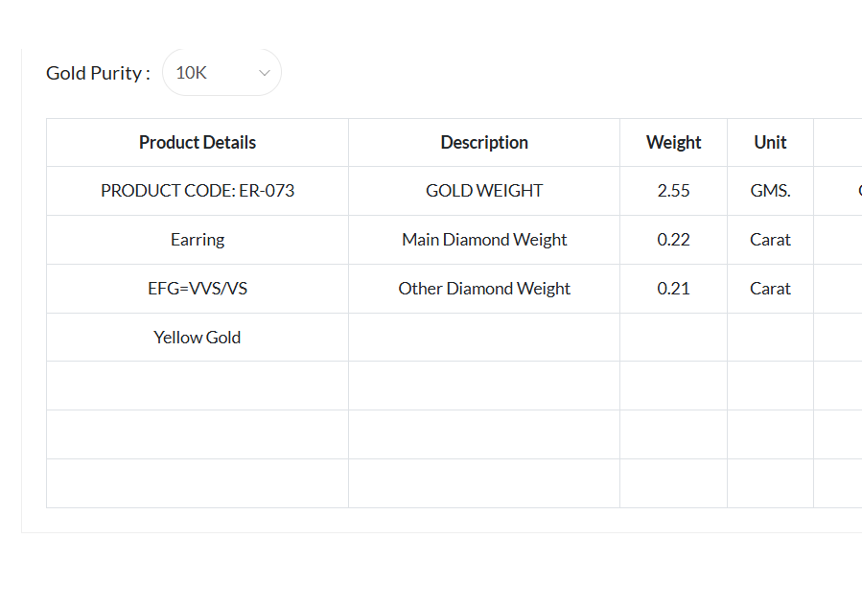This screenshot has width=862, height=609.
Task: Click the Carat unit for Main Diamond
Action: (770, 240)
